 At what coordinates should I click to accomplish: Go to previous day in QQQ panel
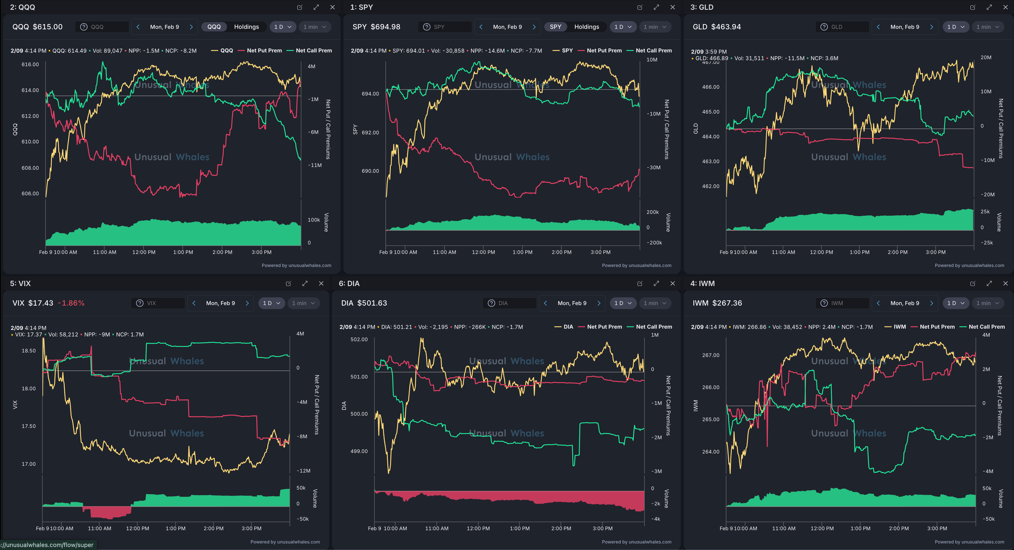click(x=138, y=27)
